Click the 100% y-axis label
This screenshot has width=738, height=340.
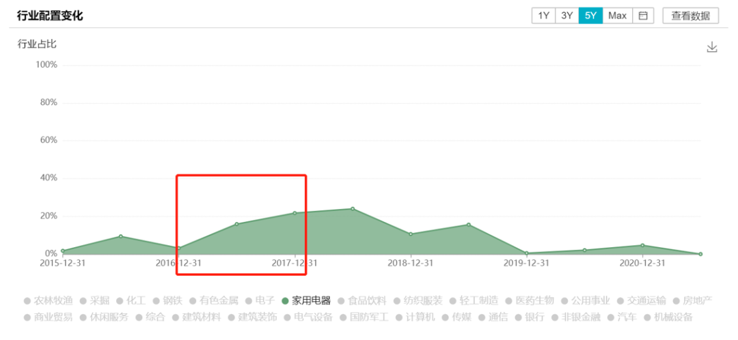(46, 64)
